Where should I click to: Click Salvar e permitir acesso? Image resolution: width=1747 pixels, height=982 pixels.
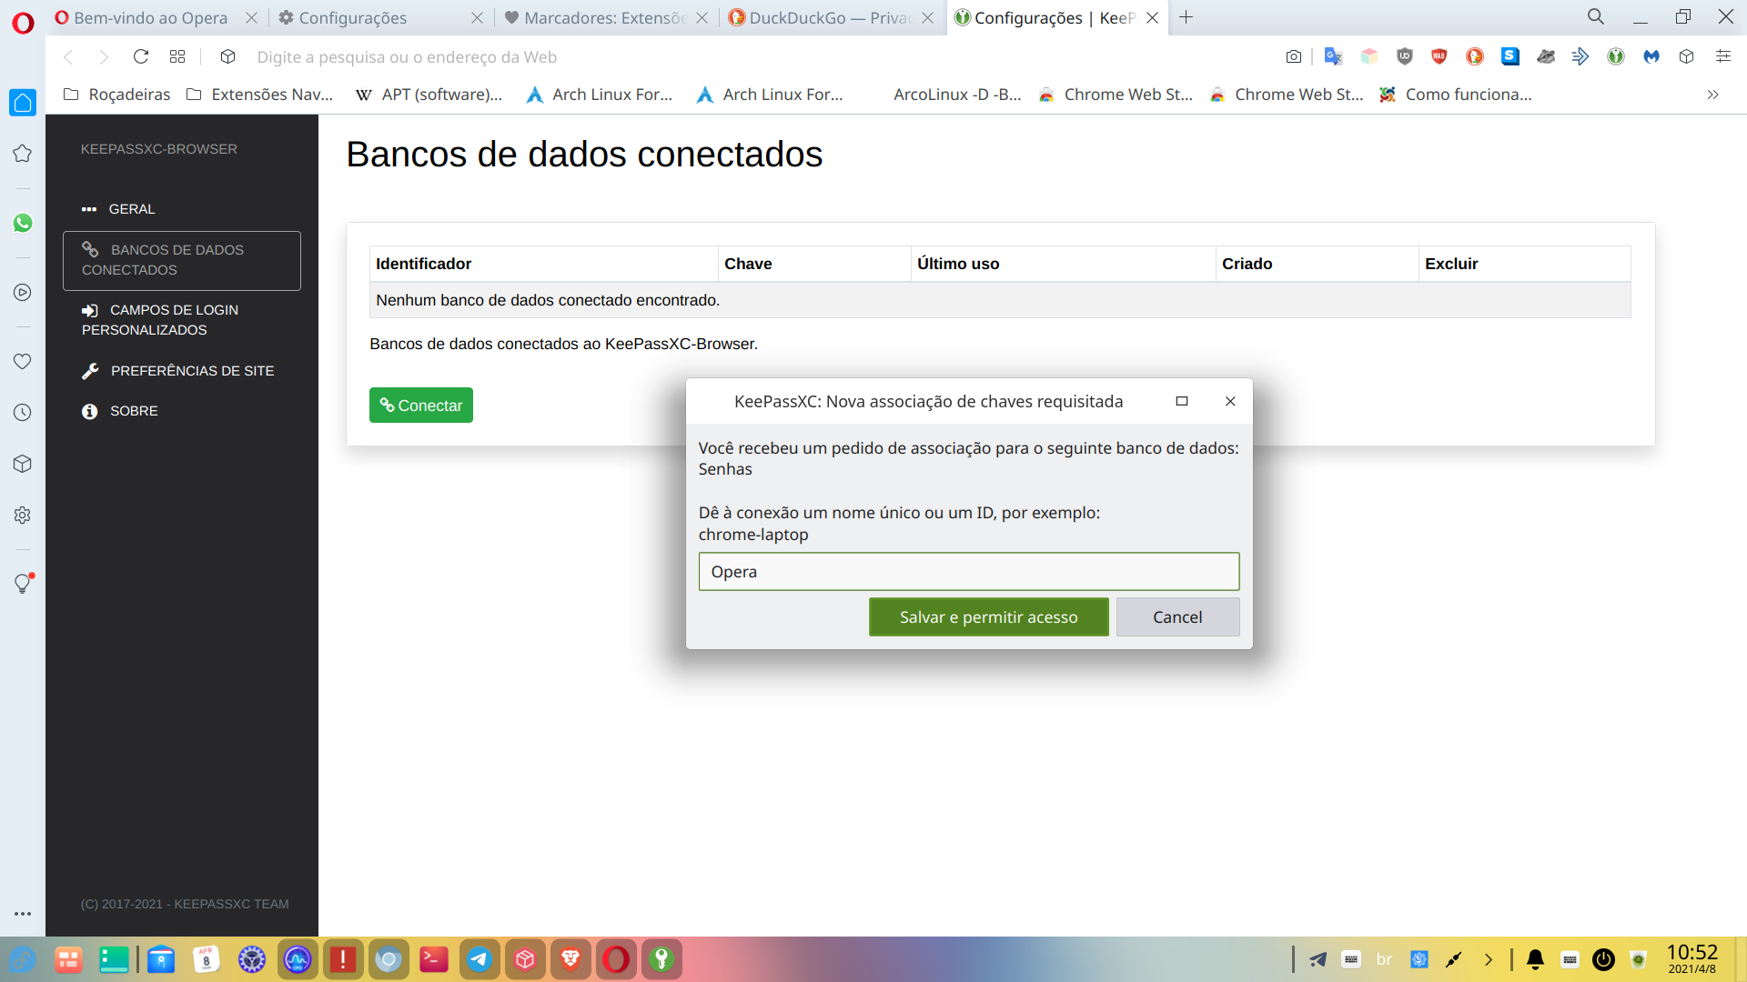pyautogui.click(x=988, y=616)
